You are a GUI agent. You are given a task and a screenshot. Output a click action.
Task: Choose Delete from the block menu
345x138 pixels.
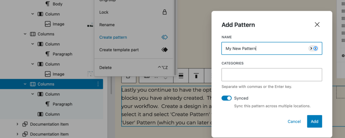click(x=105, y=67)
